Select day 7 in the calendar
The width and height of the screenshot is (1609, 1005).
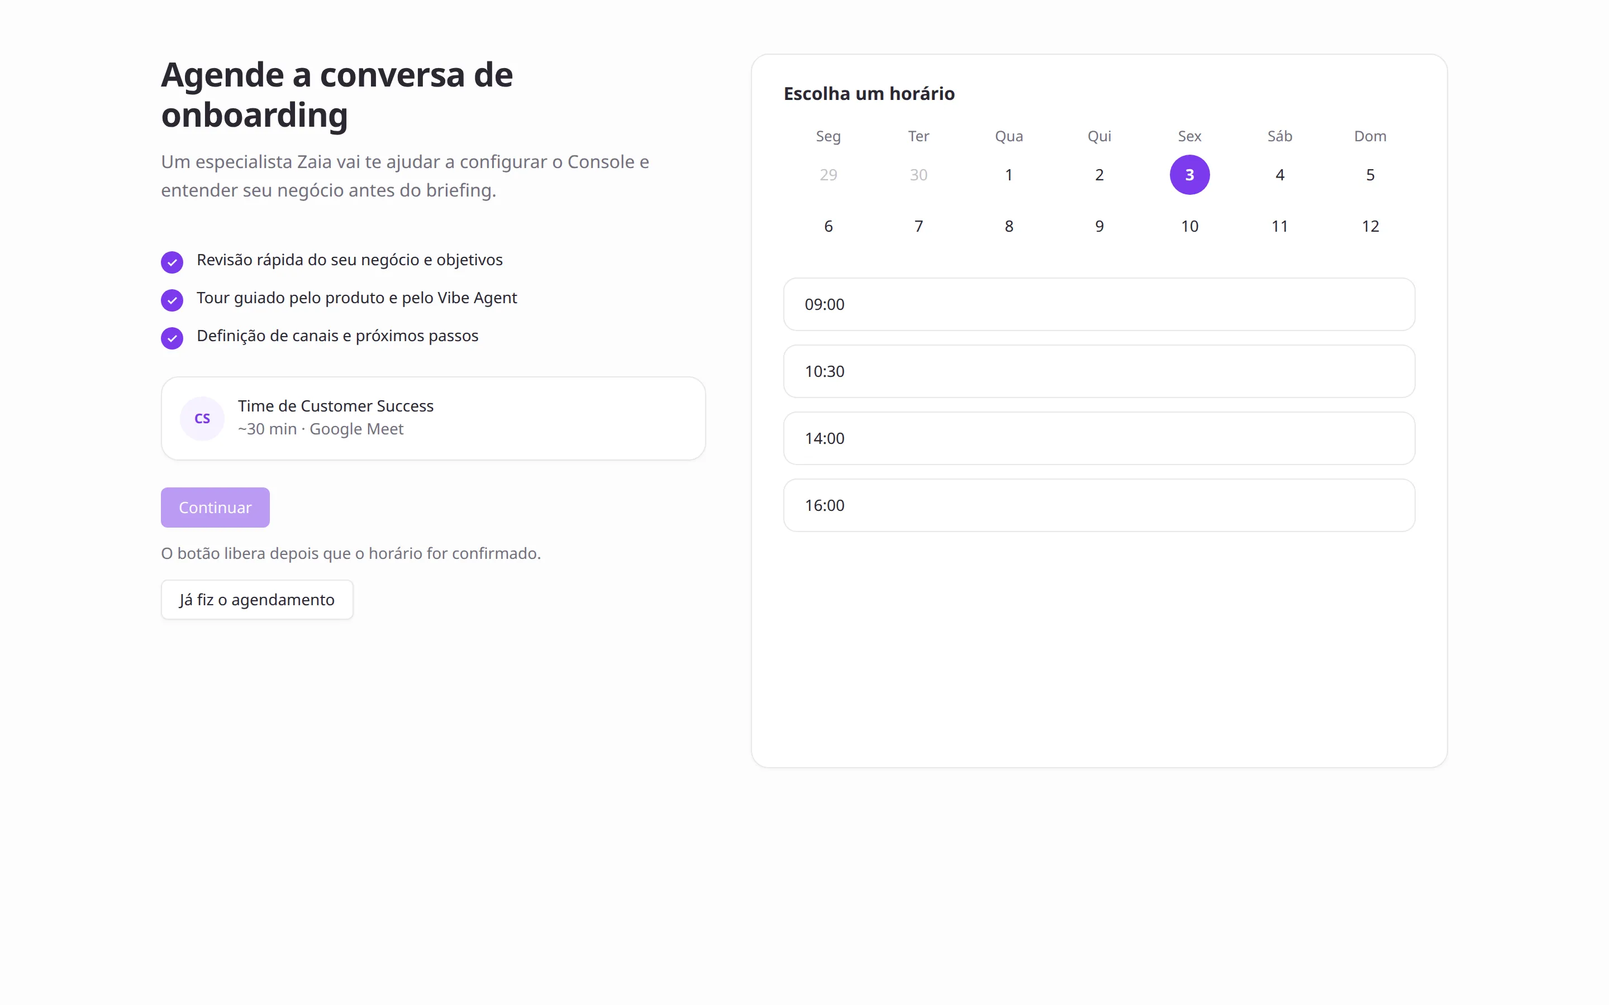(919, 226)
